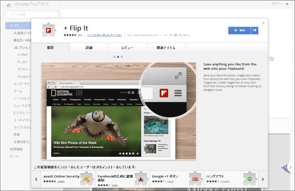Open the avast! Online Security item
Screen dimensions: 295x191
pyautogui.click(x=68, y=179)
